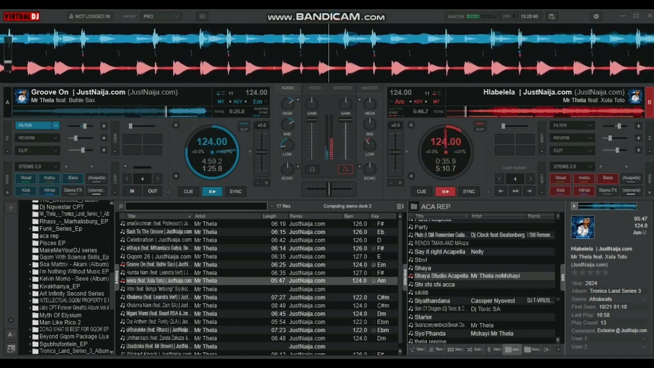Move loop forward on deck B

[530, 191]
